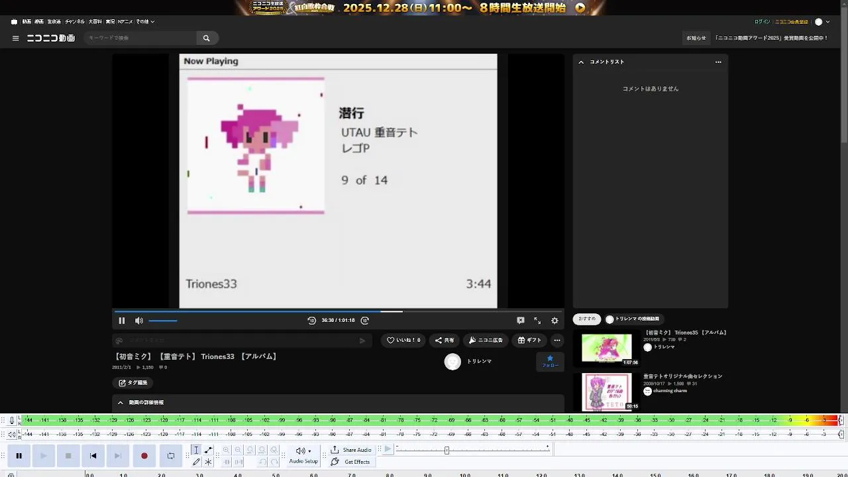
Task: Open the user account dropdown arrow
Action: 827,22
